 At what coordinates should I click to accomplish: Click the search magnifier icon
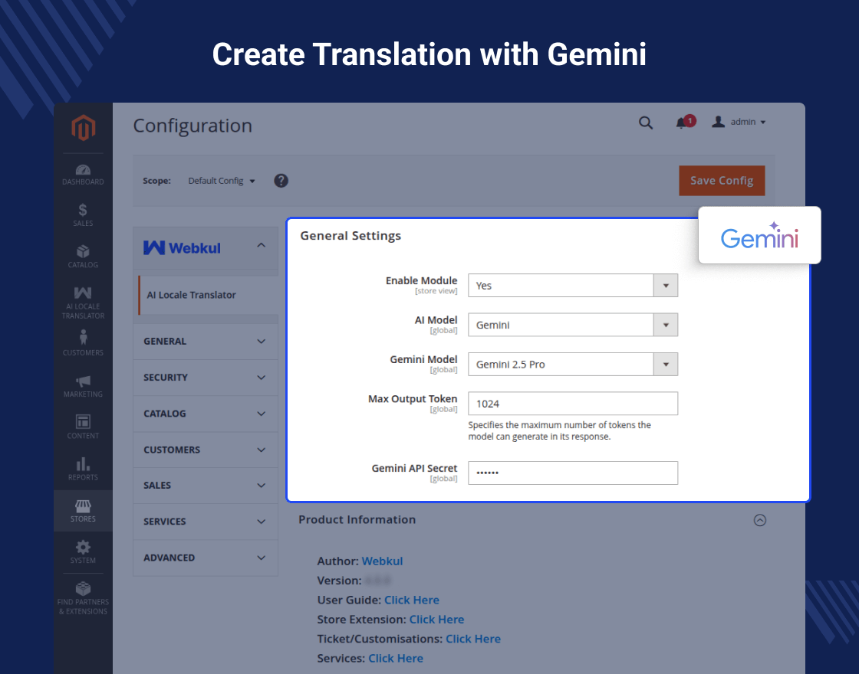tap(646, 123)
